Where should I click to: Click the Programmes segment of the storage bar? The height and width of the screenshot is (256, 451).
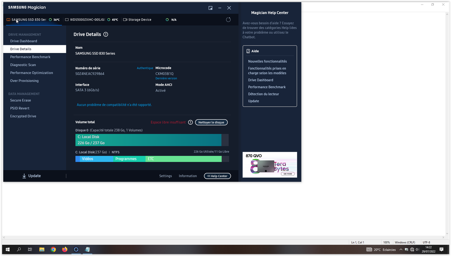(x=129, y=159)
